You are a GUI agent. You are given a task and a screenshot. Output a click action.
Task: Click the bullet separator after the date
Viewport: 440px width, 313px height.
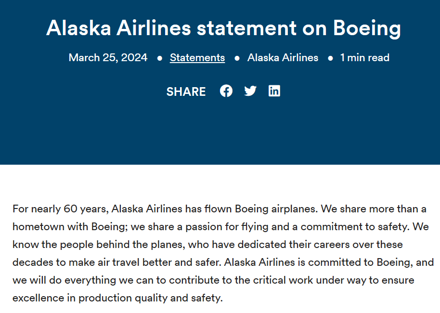(159, 58)
